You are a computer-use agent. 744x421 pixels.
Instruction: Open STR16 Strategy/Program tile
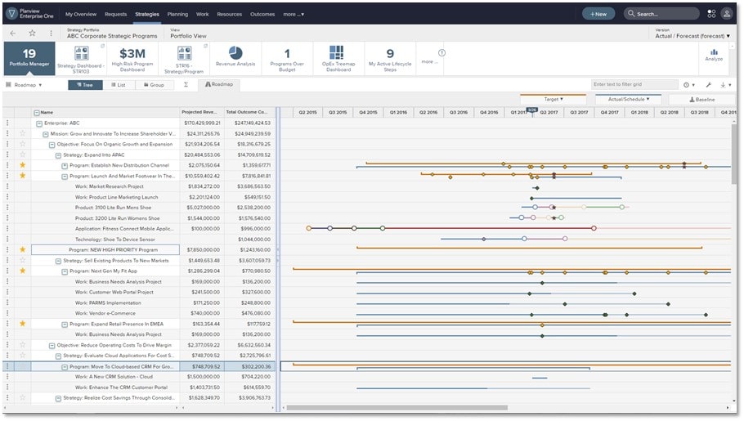coord(184,58)
